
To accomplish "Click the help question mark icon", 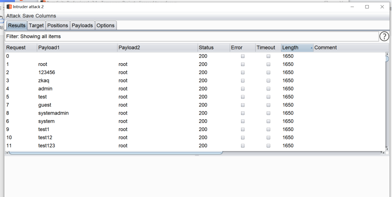I will click(x=384, y=37).
